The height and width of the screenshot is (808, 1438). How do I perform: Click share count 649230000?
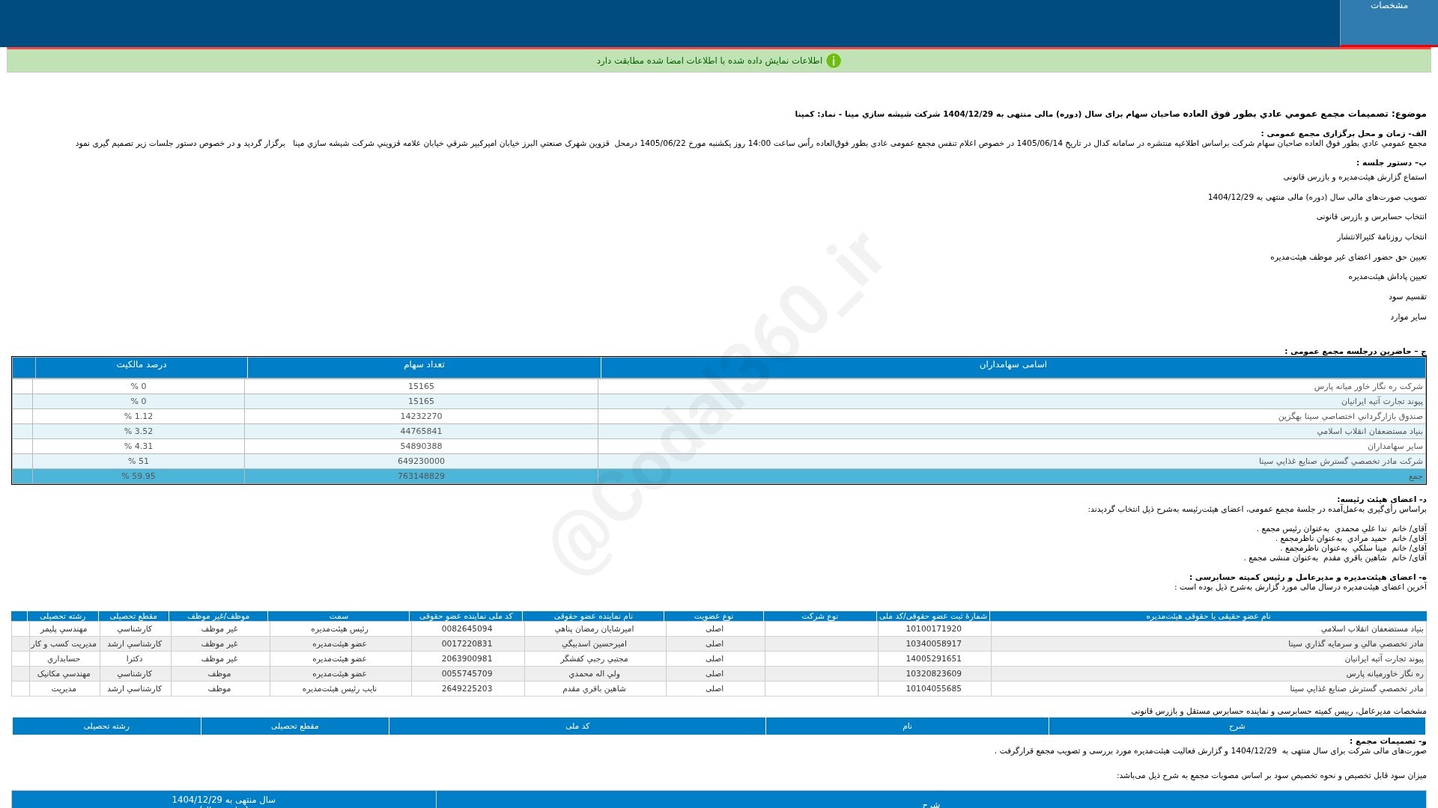[x=421, y=462]
